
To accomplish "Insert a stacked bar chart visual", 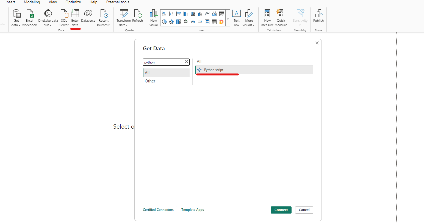I will pyautogui.click(x=164, y=14).
